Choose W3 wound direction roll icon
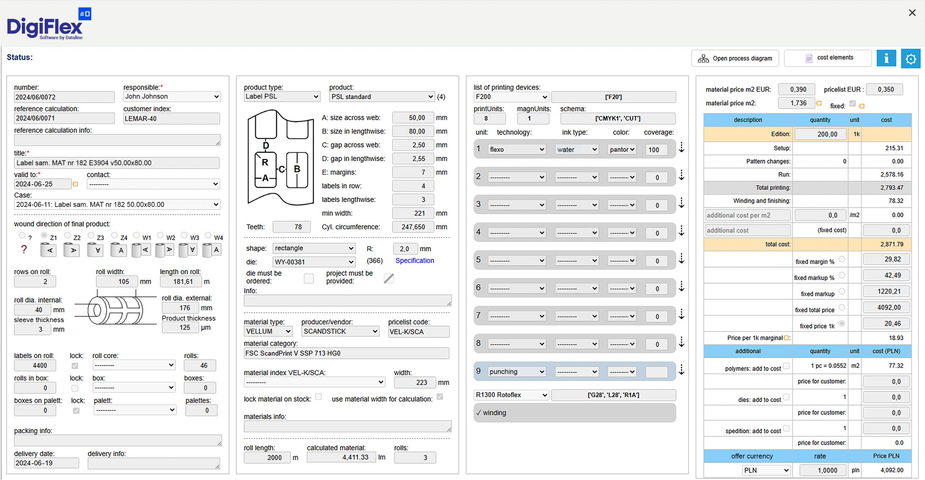Viewport: 925px width, 480px height. 188,250
